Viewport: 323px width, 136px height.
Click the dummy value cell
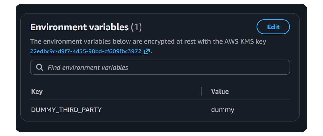click(x=223, y=110)
